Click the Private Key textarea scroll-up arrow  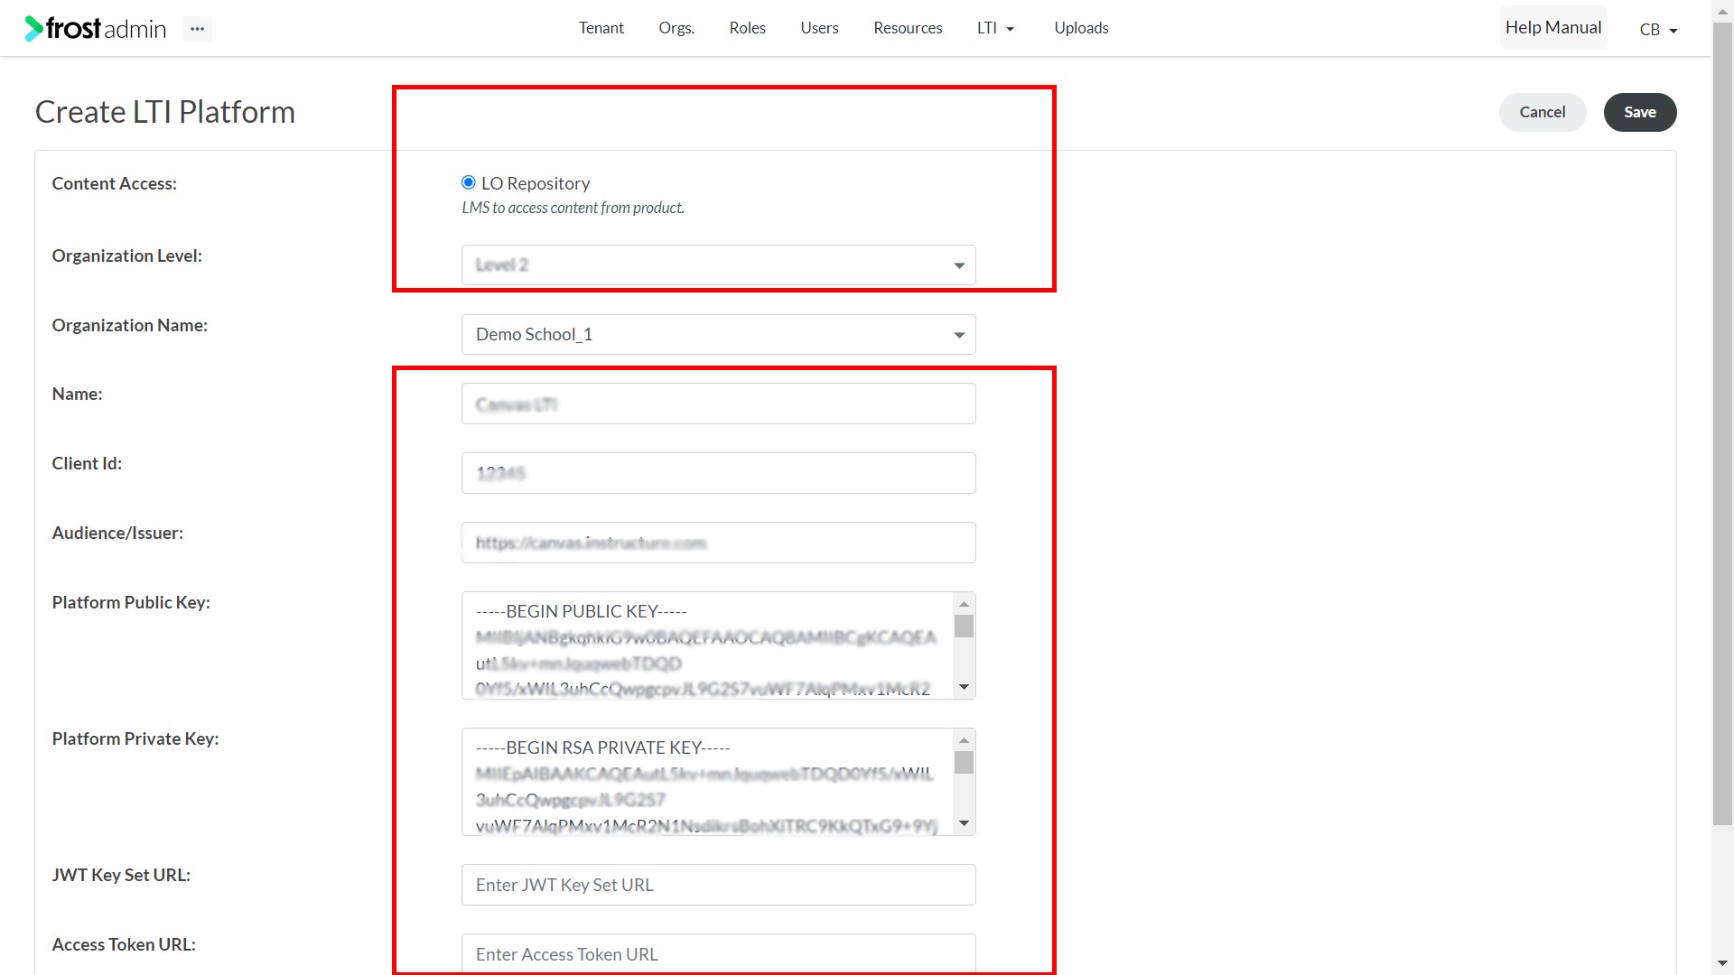click(x=964, y=740)
